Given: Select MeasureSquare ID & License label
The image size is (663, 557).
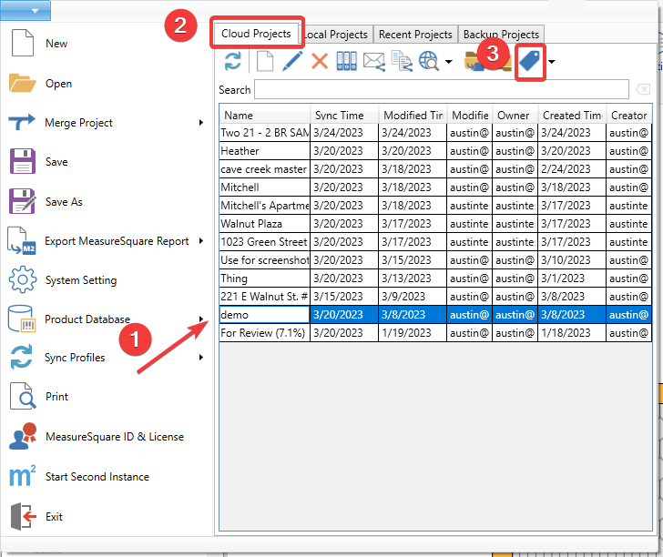Looking at the screenshot, I should [115, 437].
